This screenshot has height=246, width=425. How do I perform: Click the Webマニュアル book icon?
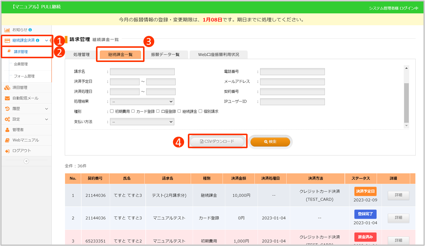point(7,140)
